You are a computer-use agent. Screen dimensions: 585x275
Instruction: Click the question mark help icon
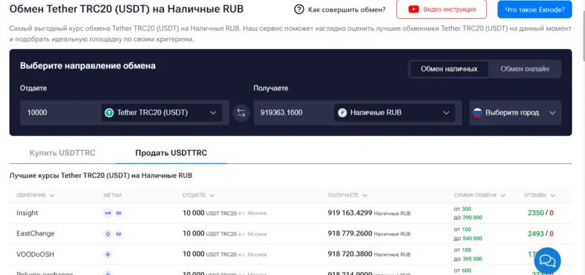[299, 10]
